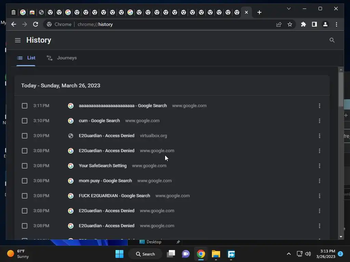The width and height of the screenshot is (350, 262).
Task: Open the clock showing 3:13 PM
Action: (326, 254)
